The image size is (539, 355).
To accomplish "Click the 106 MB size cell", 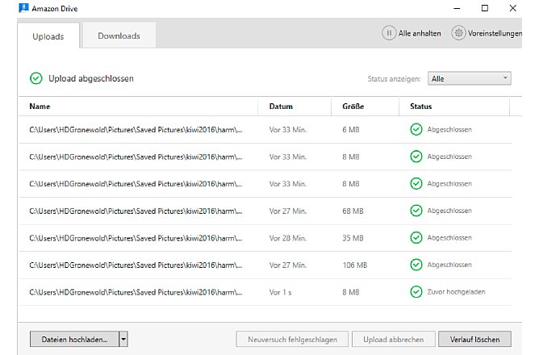I will click(355, 265).
